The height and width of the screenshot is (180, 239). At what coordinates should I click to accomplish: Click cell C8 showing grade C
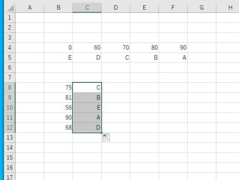pyautogui.click(x=87, y=88)
